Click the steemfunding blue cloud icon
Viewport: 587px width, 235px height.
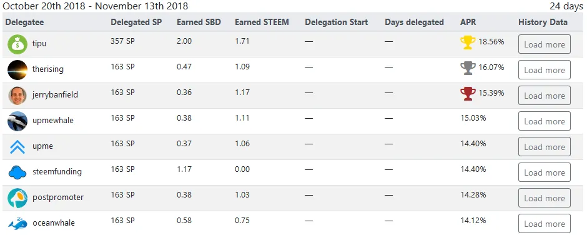click(x=17, y=172)
